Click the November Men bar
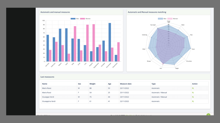 click(110, 42)
